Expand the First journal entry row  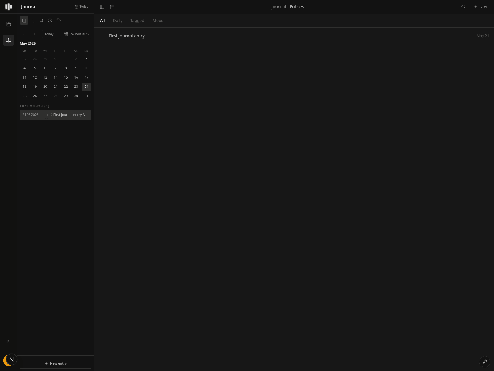pyautogui.click(x=102, y=36)
